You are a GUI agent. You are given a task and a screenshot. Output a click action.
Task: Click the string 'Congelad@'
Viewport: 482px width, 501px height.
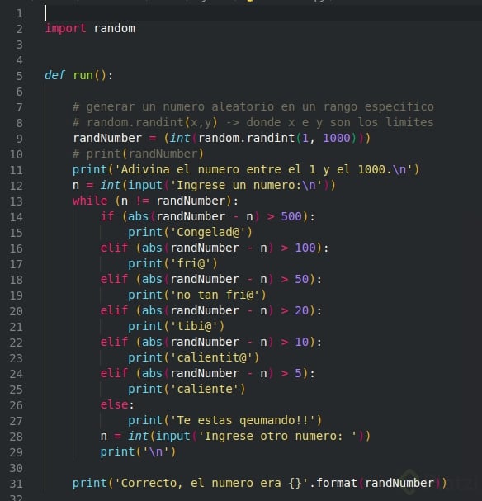tap(208, 232)
